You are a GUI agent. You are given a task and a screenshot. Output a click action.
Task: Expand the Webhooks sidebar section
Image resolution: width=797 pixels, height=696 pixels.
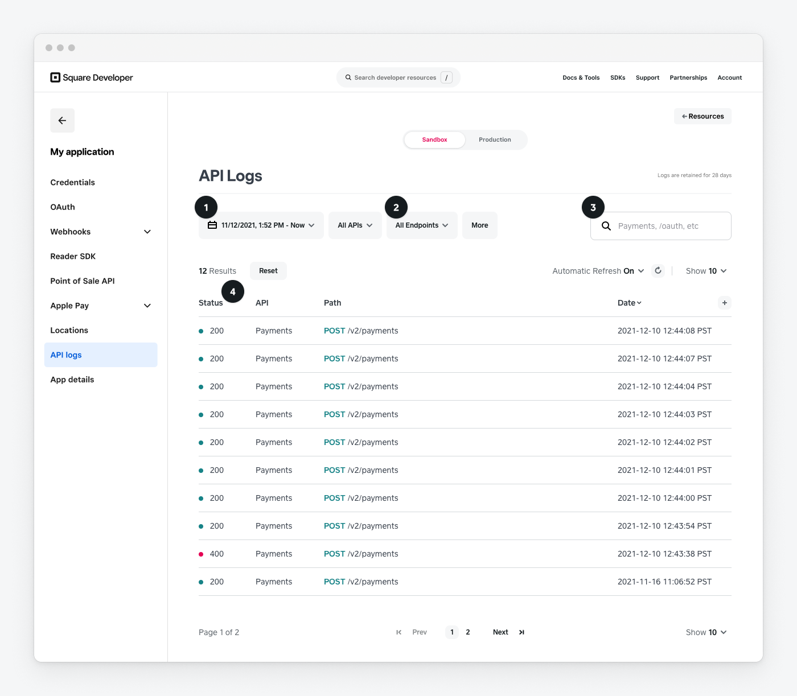pos(147,232)
